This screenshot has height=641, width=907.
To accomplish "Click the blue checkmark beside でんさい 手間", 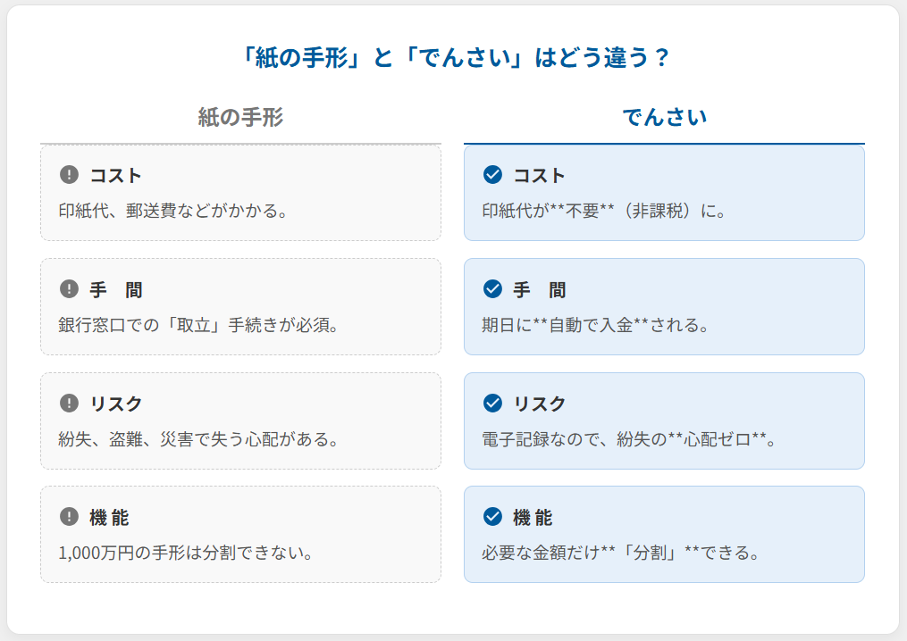I will (492, 288).
